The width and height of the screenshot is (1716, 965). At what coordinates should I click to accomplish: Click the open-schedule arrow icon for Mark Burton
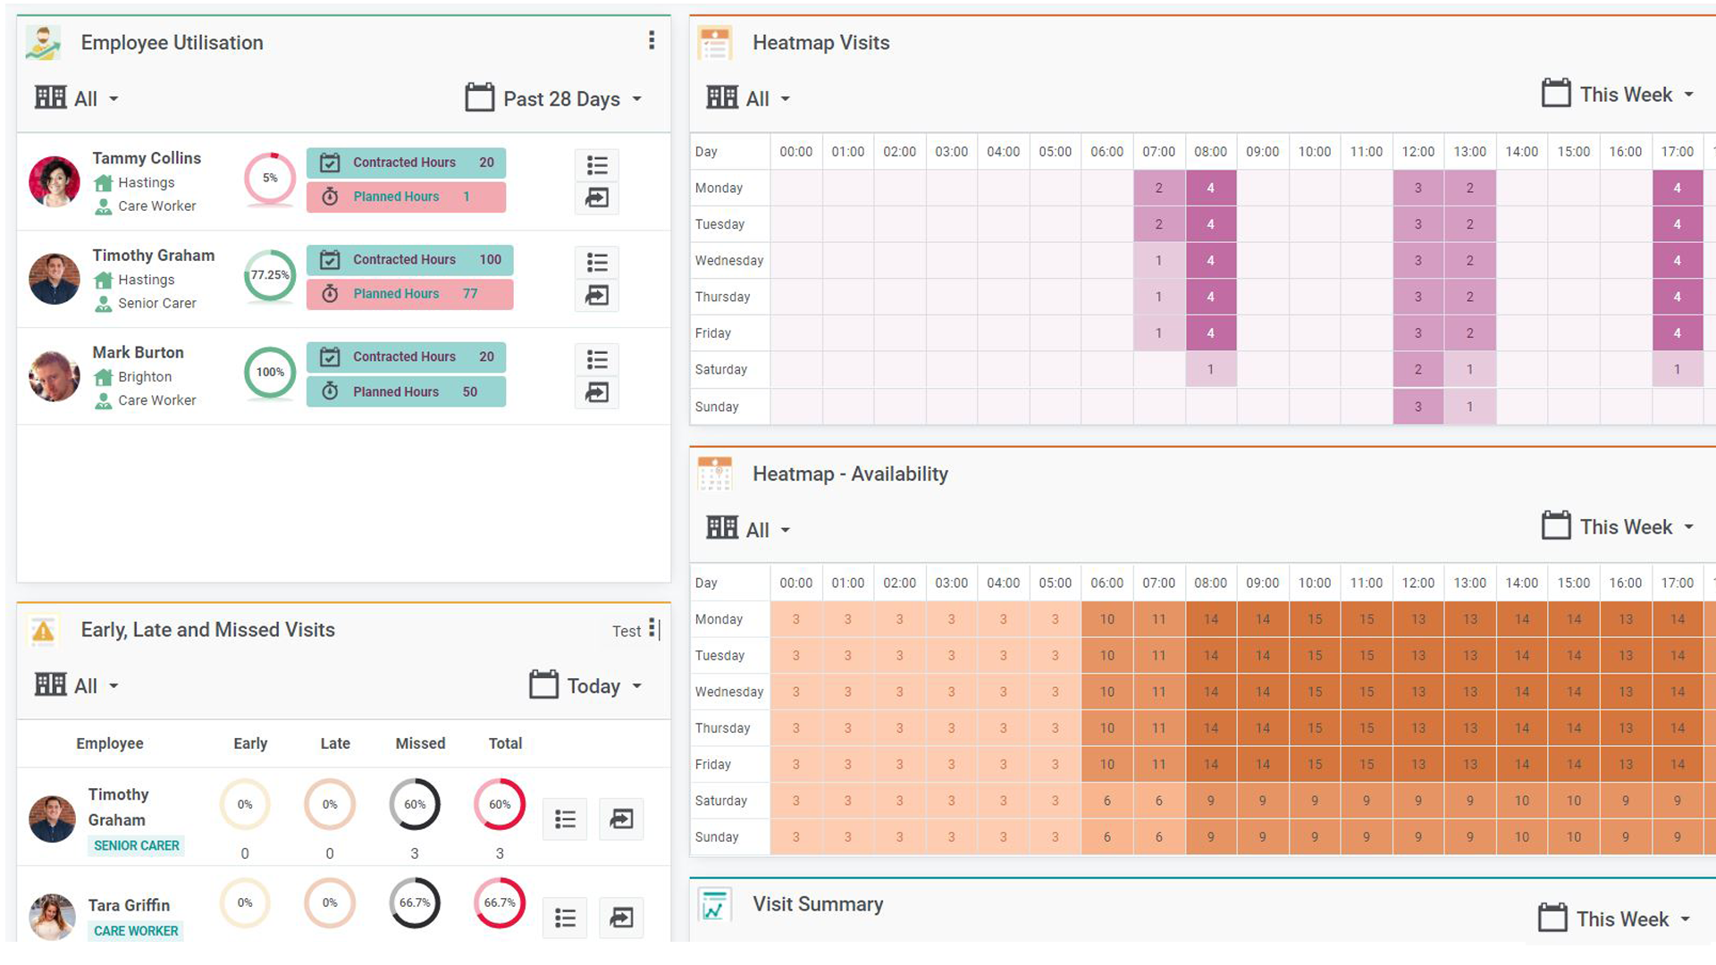coord(597,392)
